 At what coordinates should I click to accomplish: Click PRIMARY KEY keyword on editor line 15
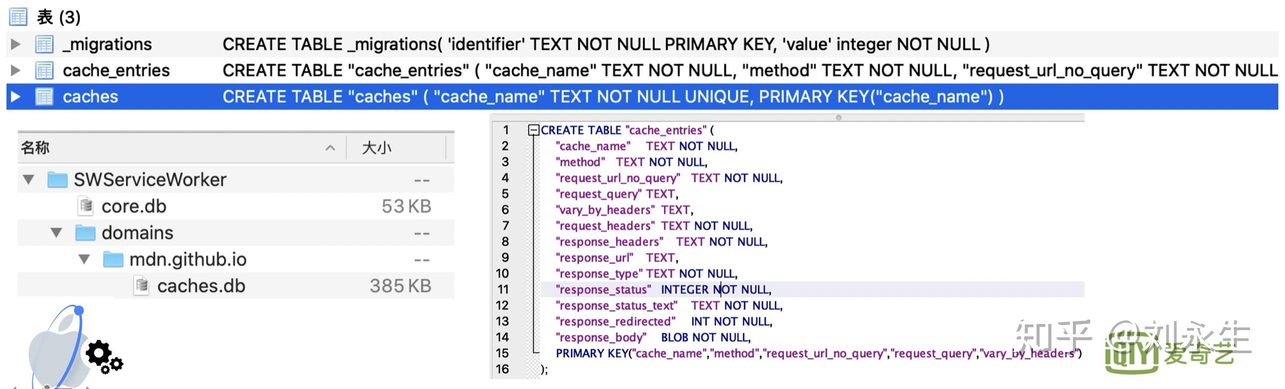pos(592,353)
